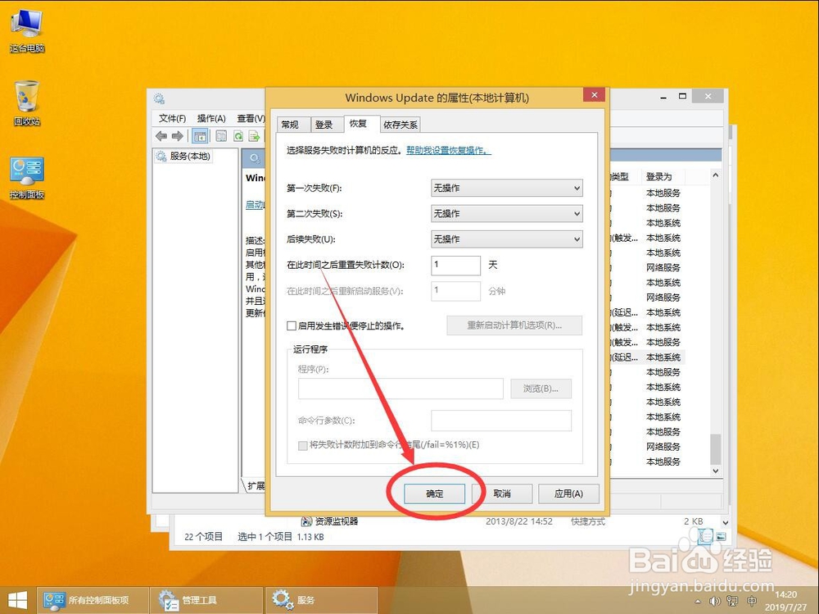The width and height of the screenshot is (819, 614).
Task: Switch to 所有控制面板项 taskbar window
Action: coord(93,600)
